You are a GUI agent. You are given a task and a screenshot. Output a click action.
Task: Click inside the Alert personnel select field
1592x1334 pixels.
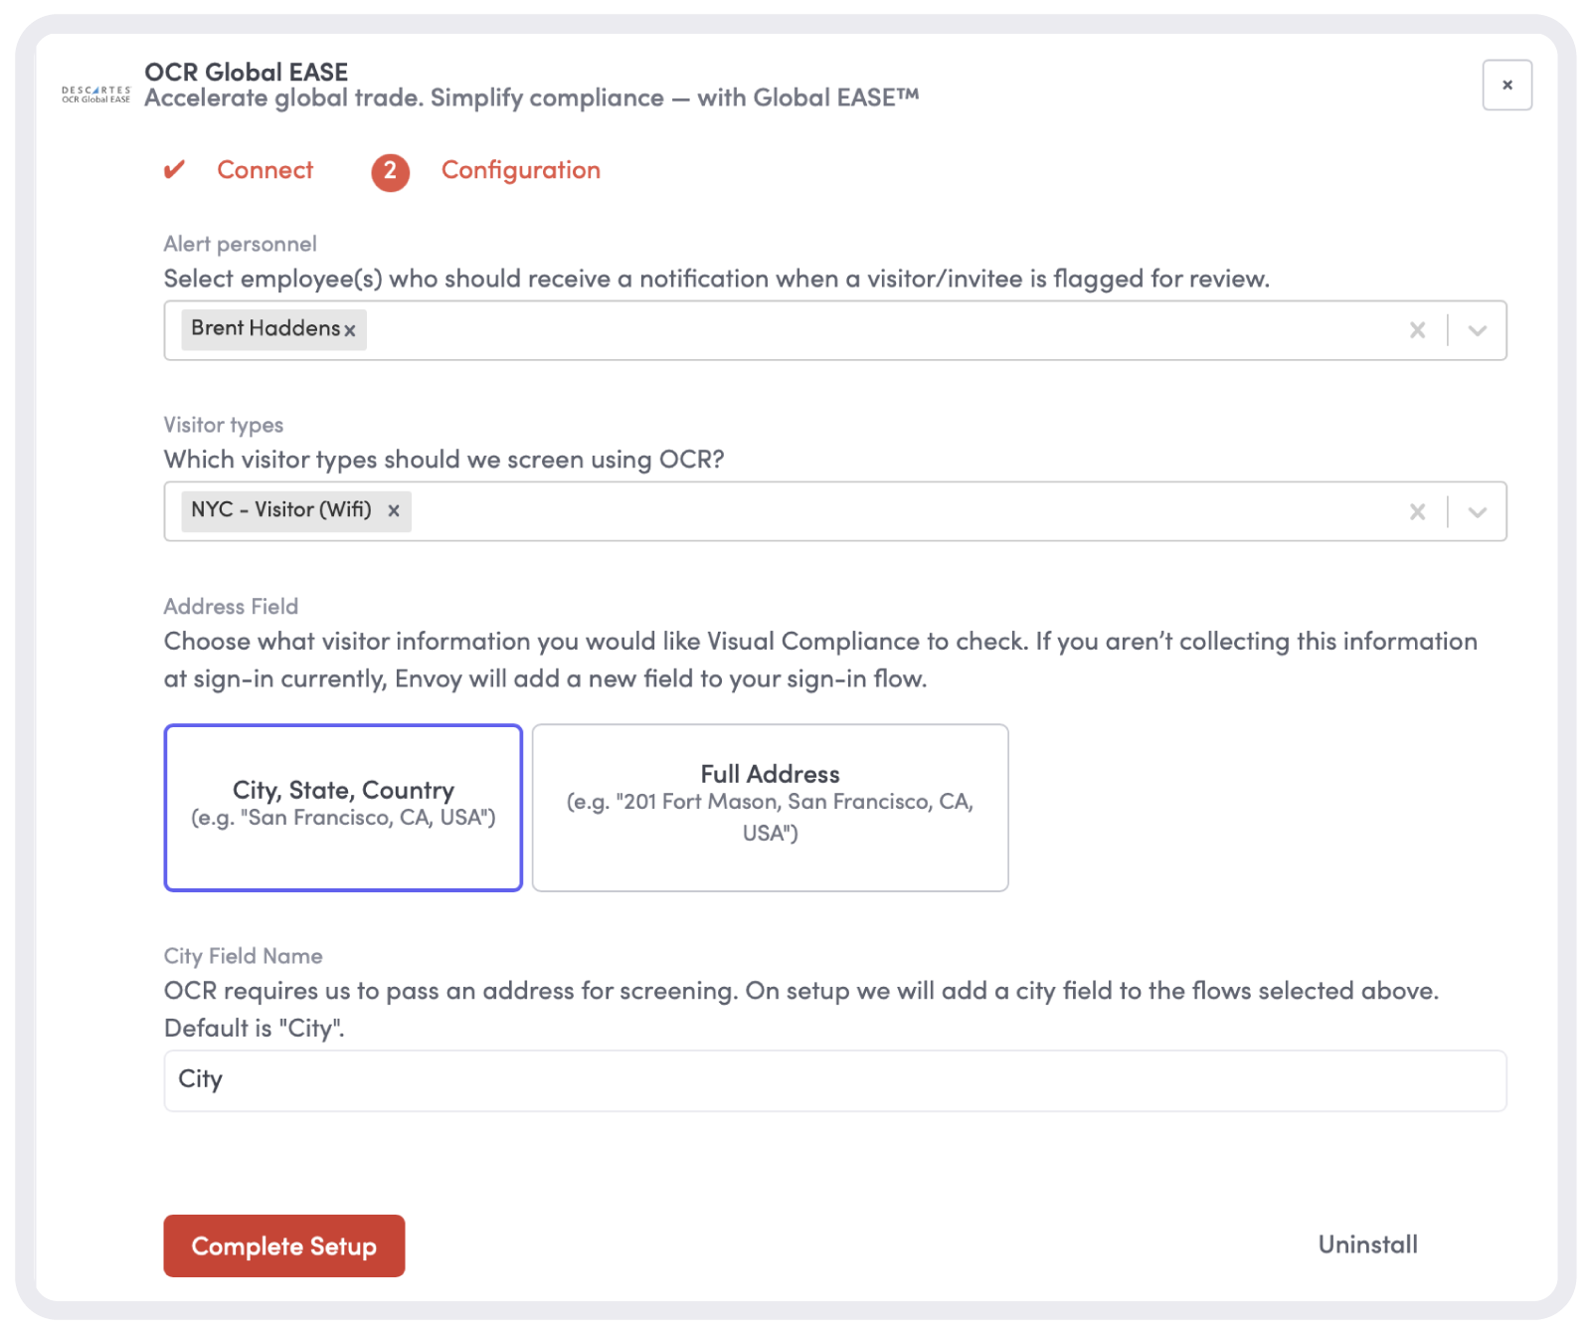coord(835,330)
